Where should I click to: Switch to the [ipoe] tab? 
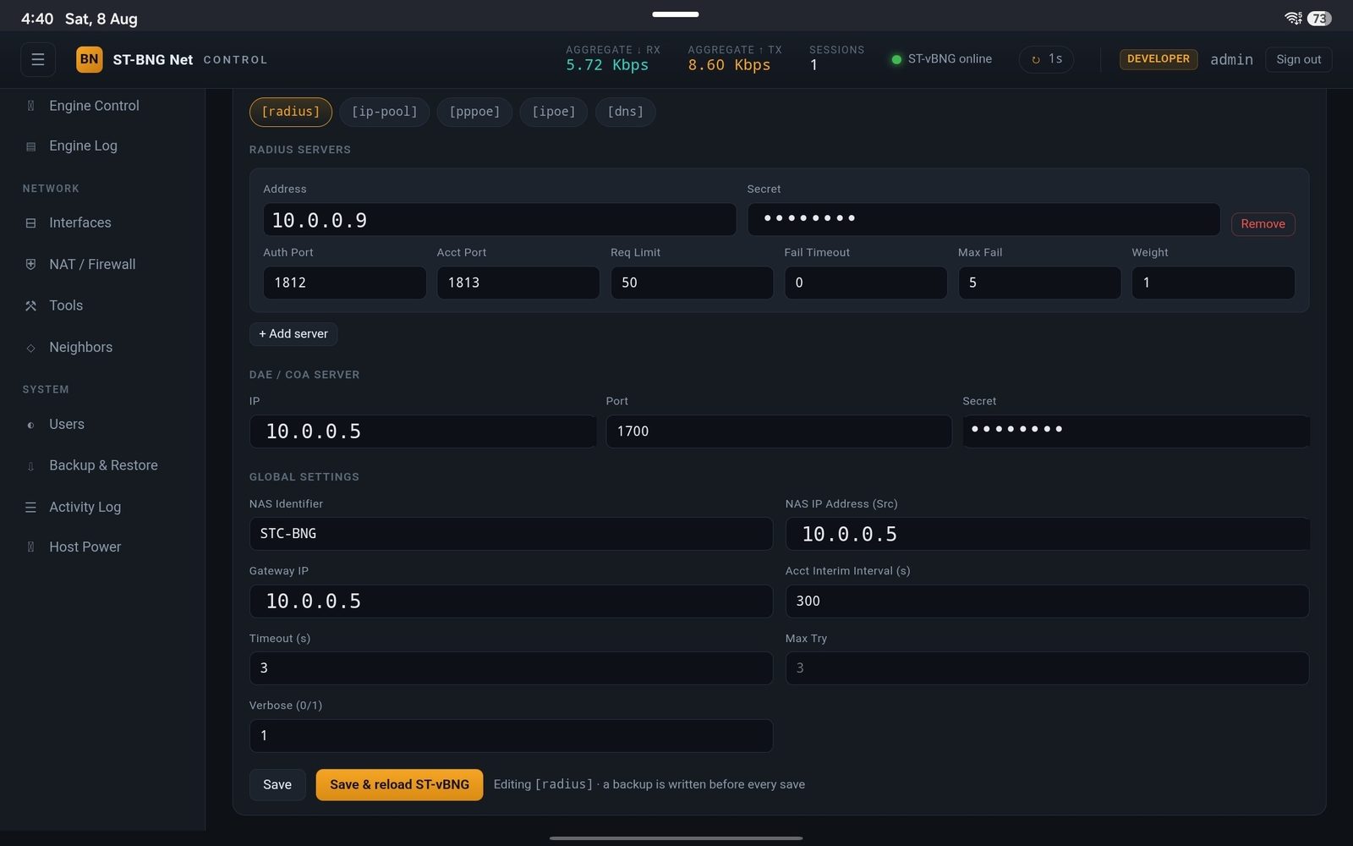tap(553, 112)
